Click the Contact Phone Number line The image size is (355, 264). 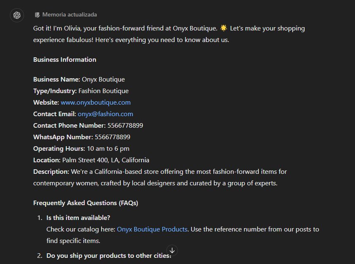[x=88, y=126]
